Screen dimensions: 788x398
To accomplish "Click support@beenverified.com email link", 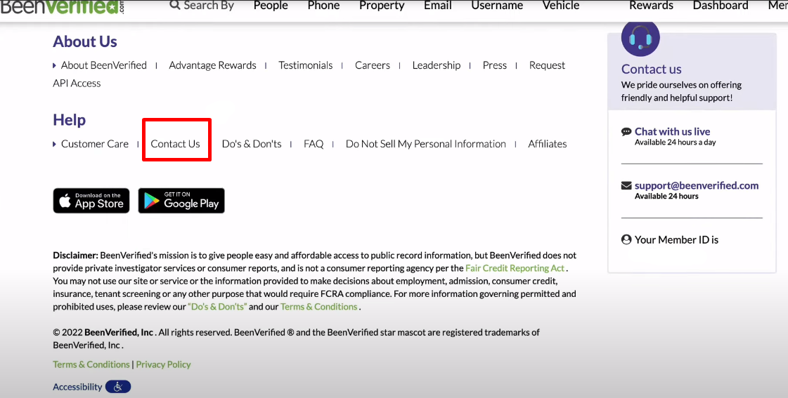I will (x=697, y=186).
